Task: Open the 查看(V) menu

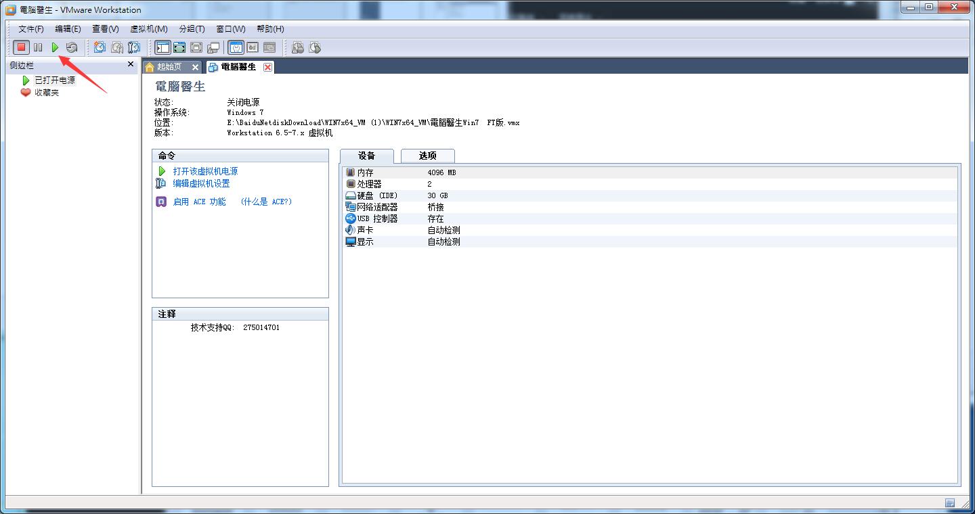Action: (x=105, y=29)
